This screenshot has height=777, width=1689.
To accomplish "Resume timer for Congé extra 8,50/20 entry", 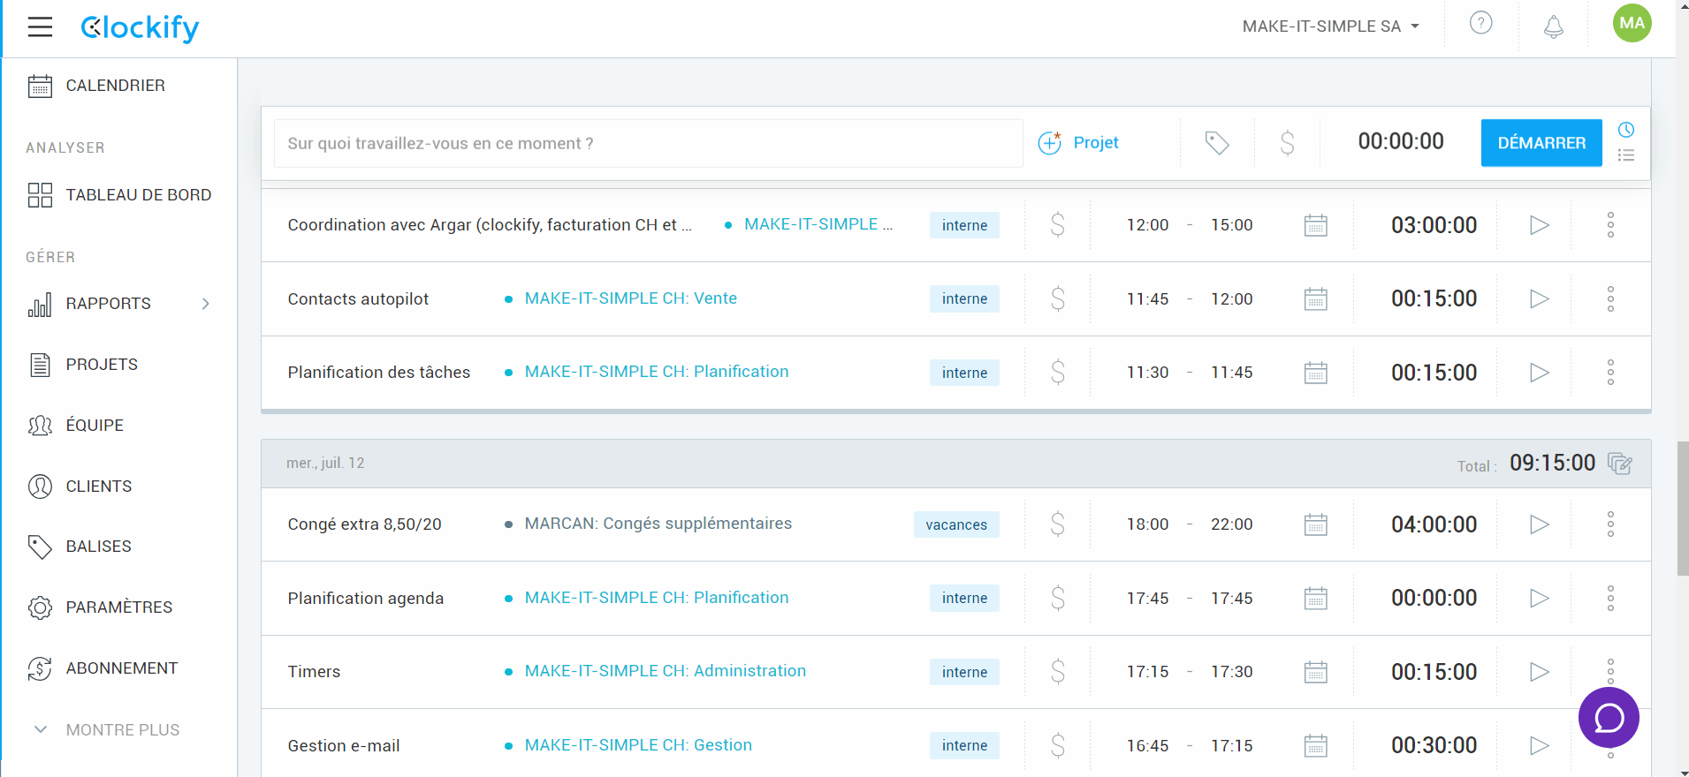I will tap(1539, 524).
